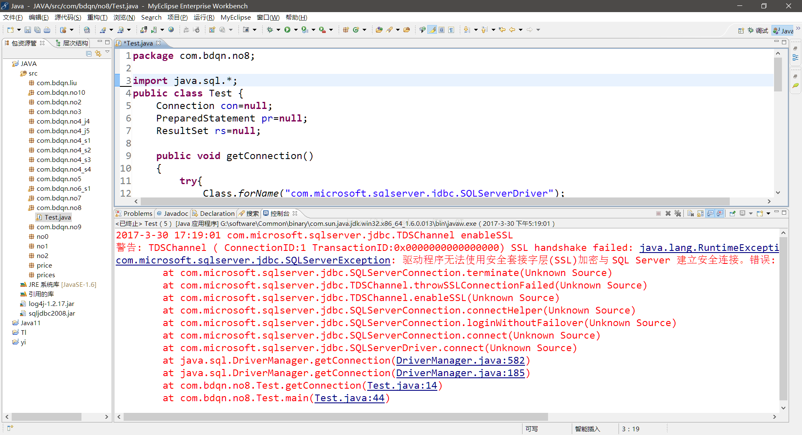Open the DriverManager.java:185 link

pyautogui.click(x=460, y=373)
